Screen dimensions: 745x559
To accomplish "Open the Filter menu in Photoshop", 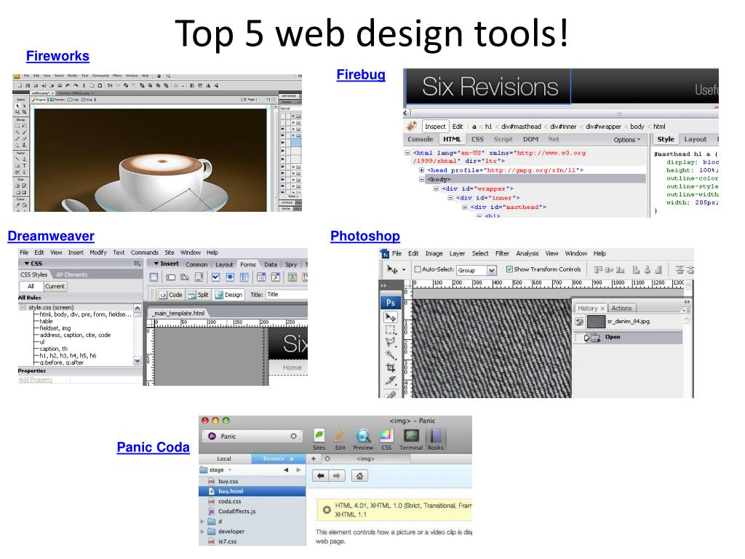I will point(502,254).
